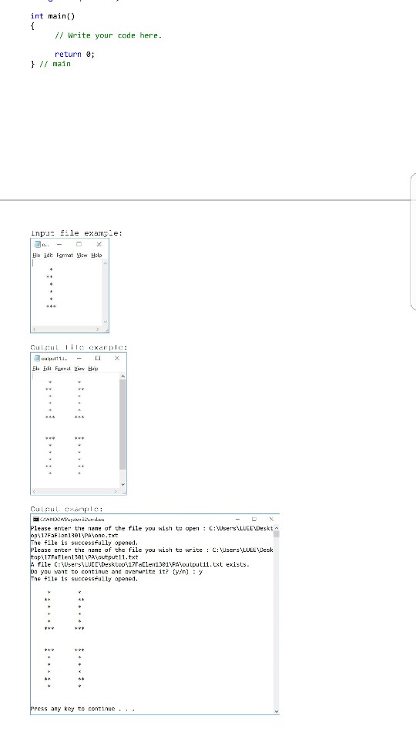Close the input file Notepad window
Image resolution: width=416 pixels, height=739 pixels.
(x=99, y=244)
